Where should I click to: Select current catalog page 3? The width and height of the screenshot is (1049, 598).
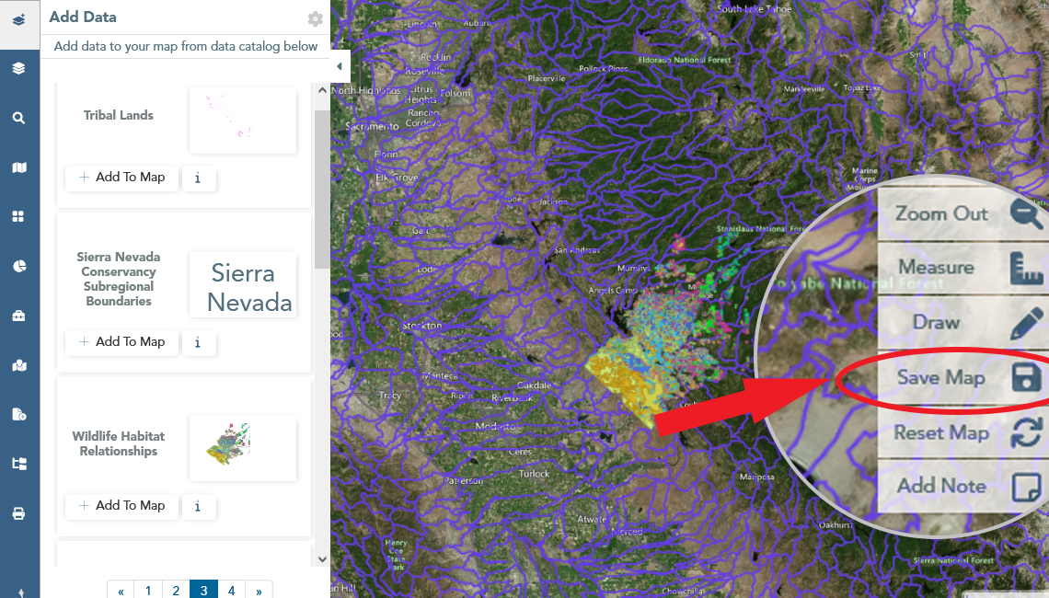point(203,591)
